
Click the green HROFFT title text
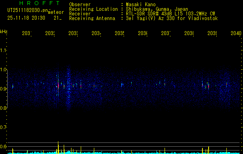pos(39,3)
